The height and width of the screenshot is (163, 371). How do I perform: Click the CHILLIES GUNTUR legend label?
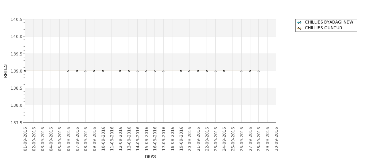(323, 28)
